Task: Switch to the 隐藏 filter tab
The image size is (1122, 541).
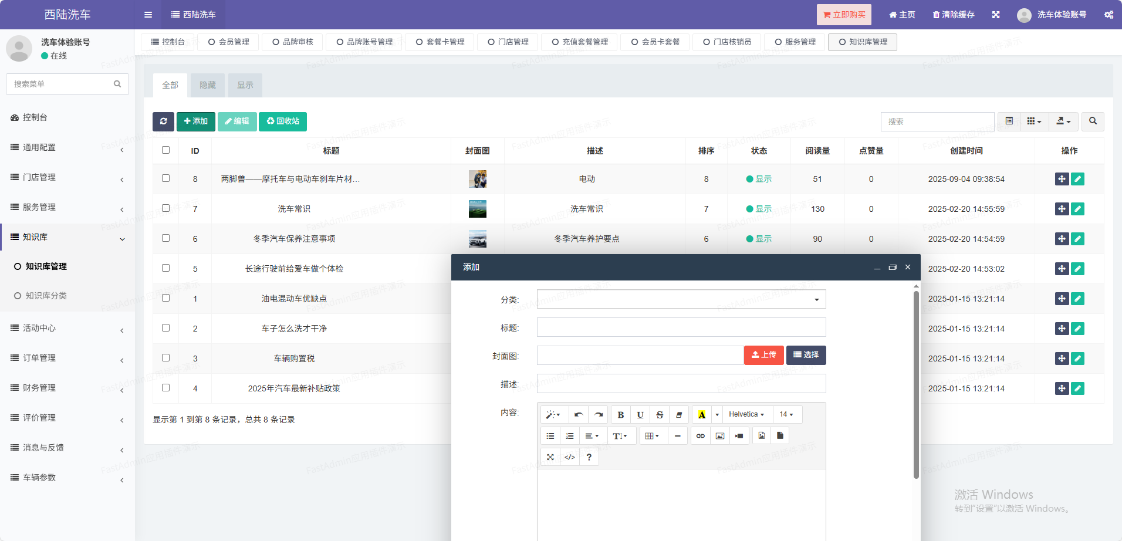Action: 208,85
